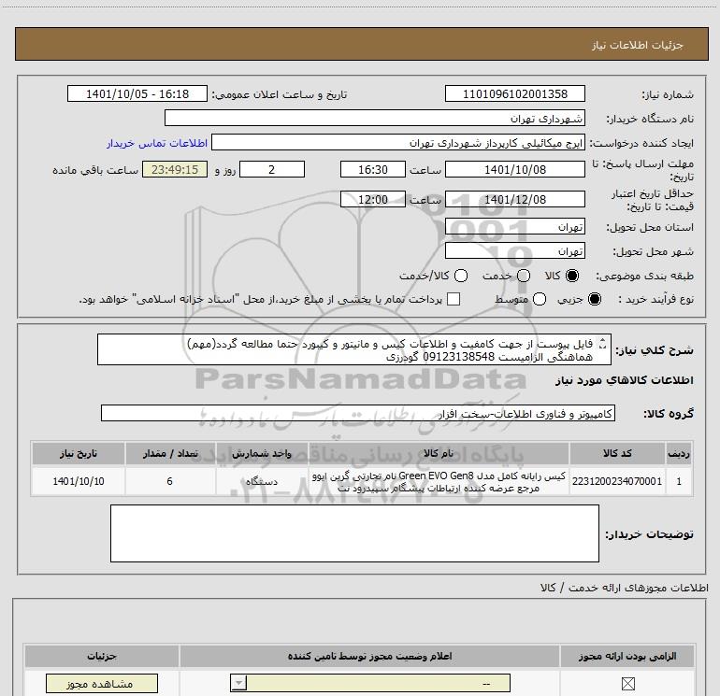This screenshot has width=720, height=696.
Task: Click header جزئیات in license table
Action: (102, 656)
